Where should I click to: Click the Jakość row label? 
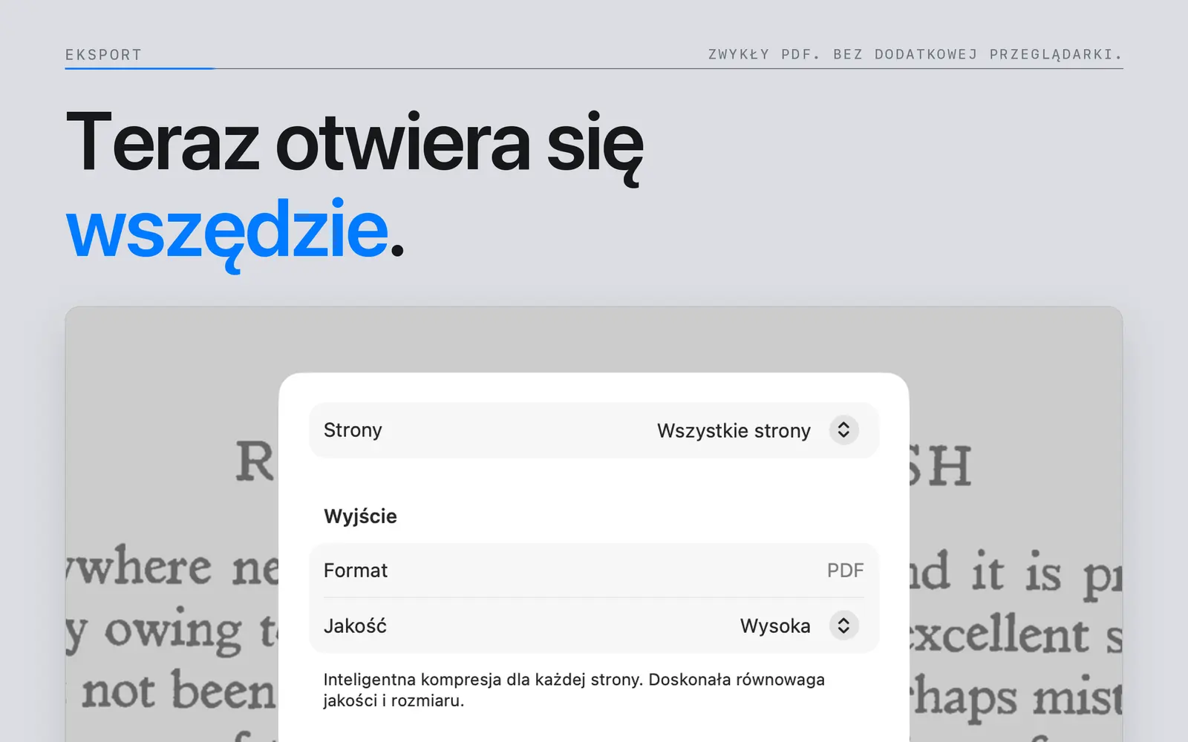click(355, 626)
